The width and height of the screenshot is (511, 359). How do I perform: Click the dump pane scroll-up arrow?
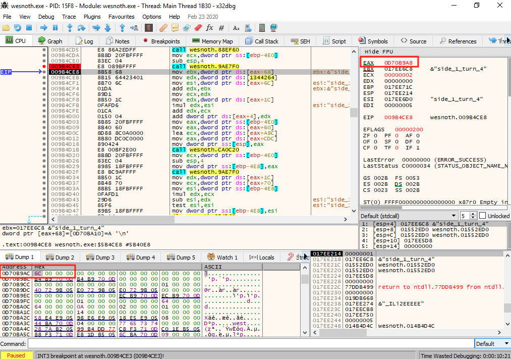click(x=305, y=268)
